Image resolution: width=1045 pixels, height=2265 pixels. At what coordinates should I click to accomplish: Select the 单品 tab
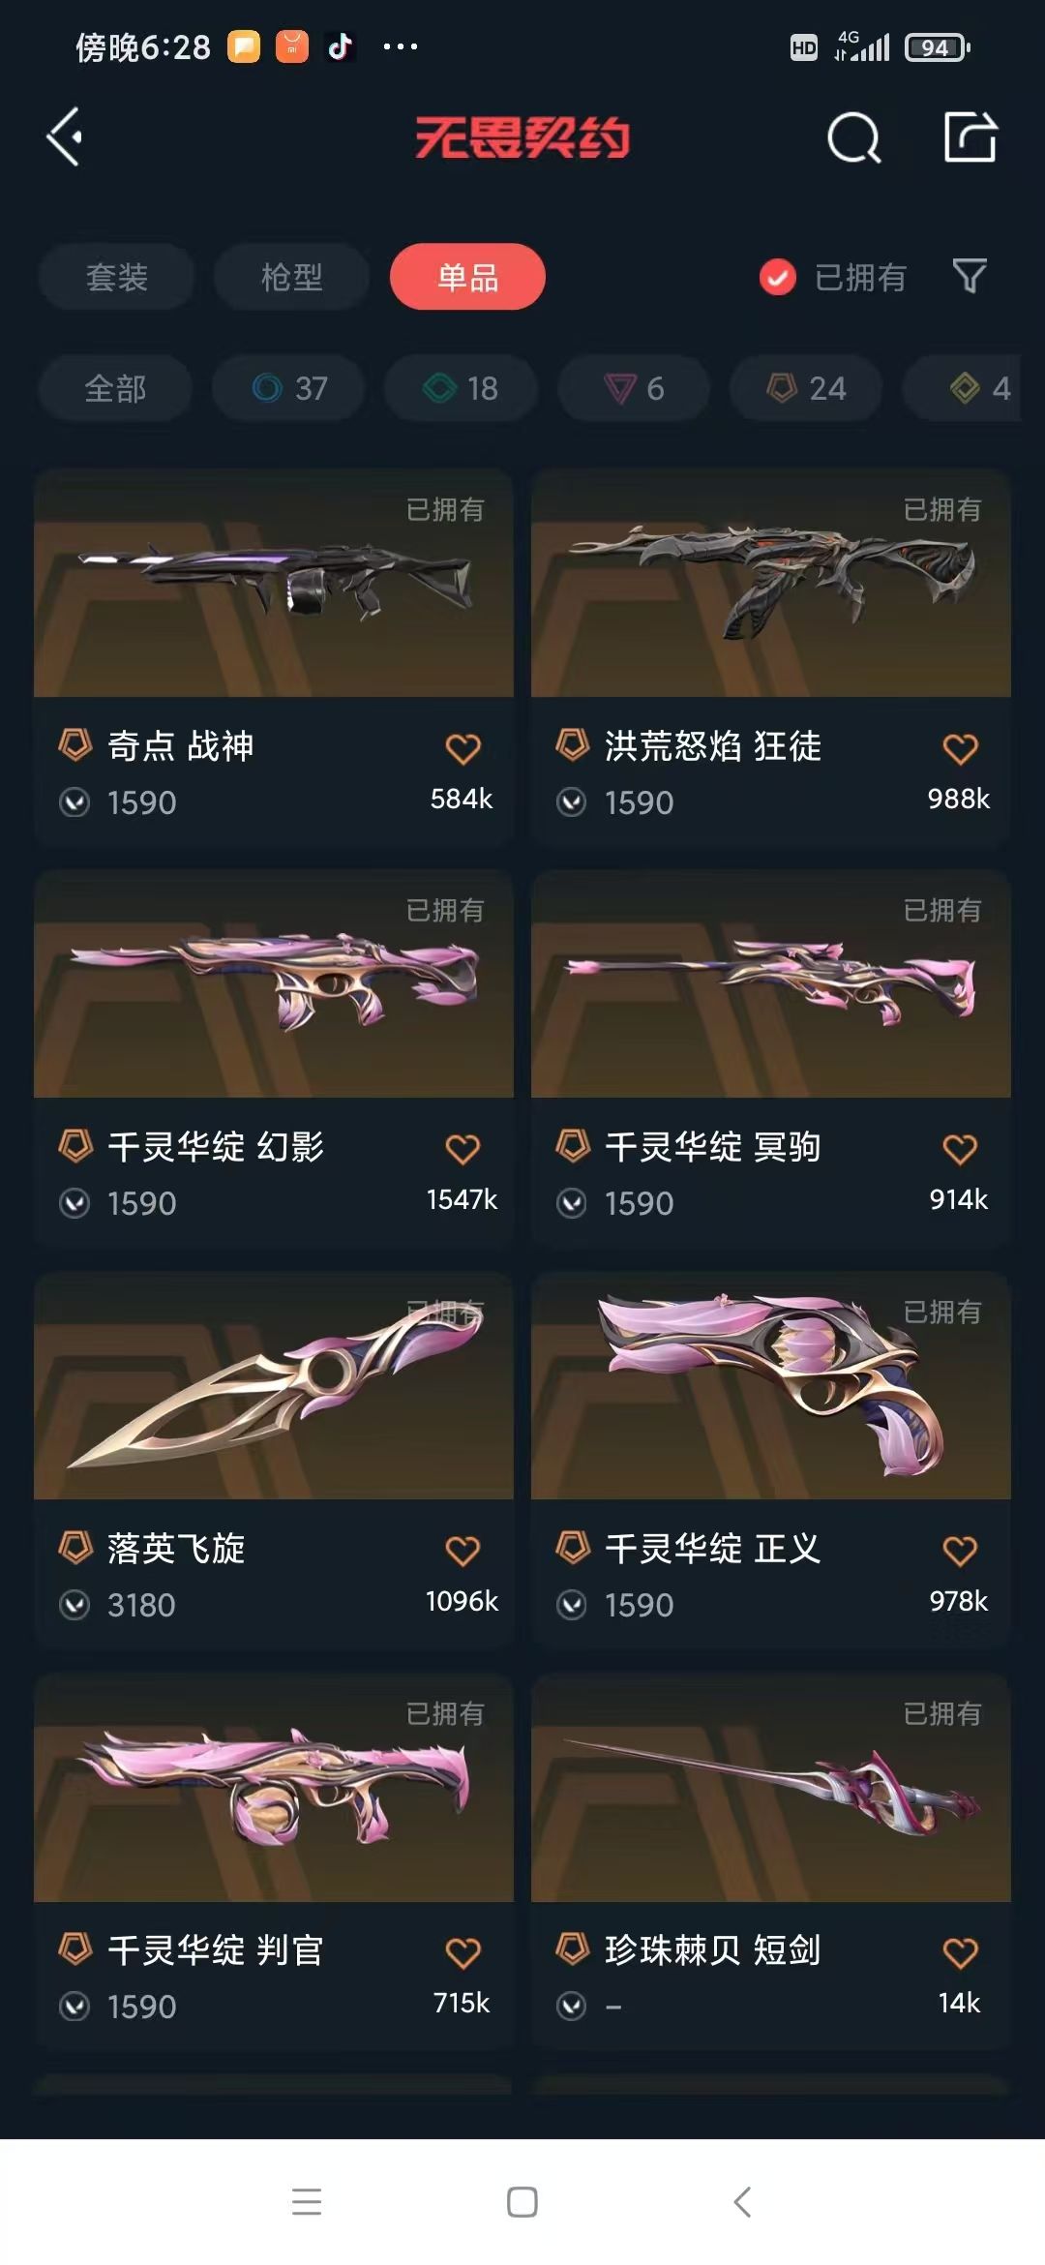[467, 277]
